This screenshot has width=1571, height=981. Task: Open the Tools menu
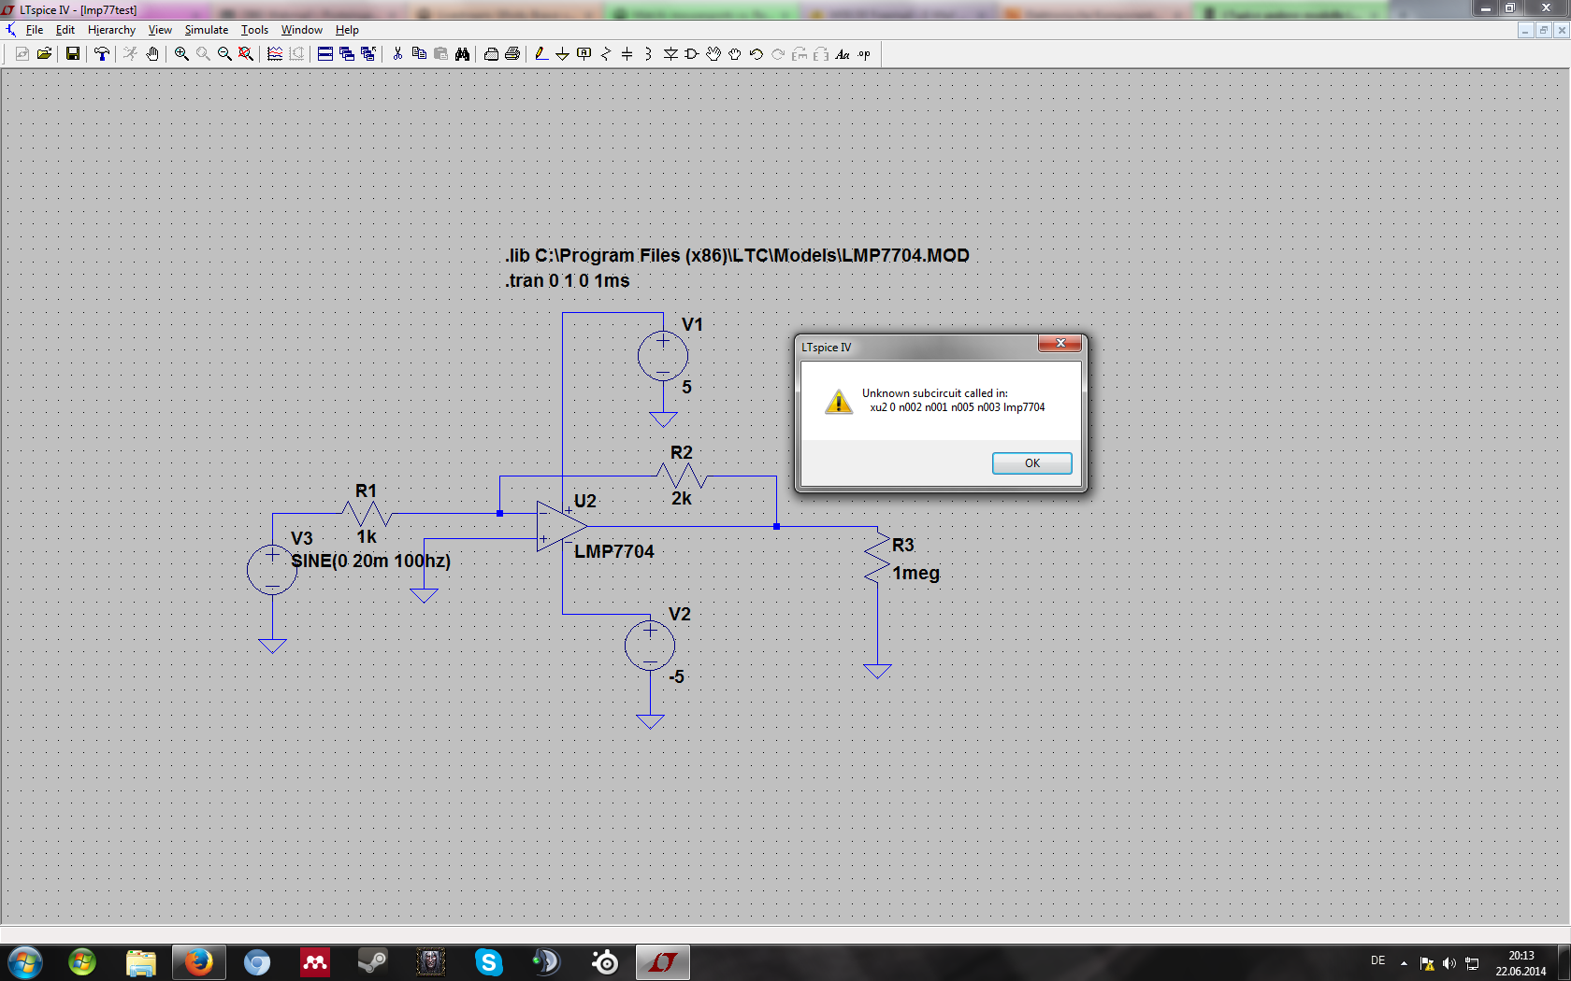point(254,30)
